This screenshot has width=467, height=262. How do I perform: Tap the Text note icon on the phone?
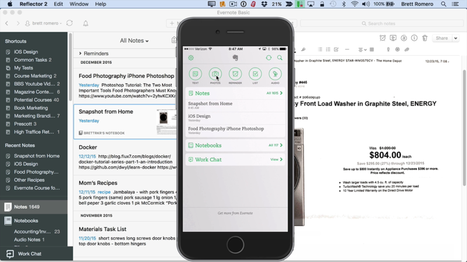click(196, 74)
